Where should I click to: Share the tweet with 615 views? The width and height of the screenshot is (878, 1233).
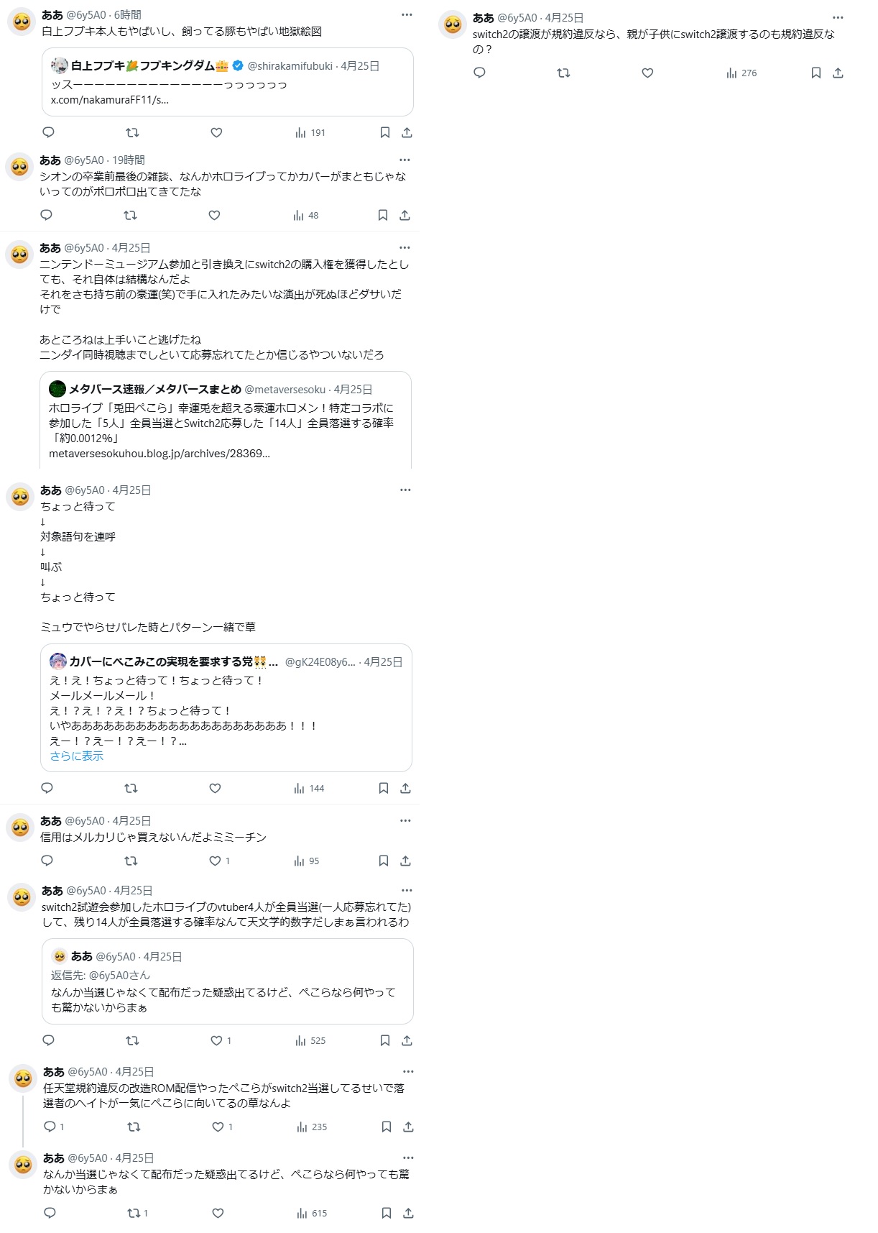[x=408, y=1213]
